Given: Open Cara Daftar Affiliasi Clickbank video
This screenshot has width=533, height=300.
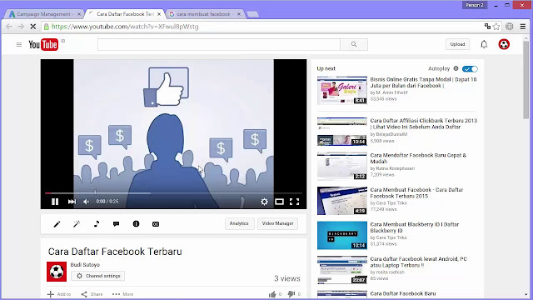Looking at the screenshot, I should coord(423,123).
